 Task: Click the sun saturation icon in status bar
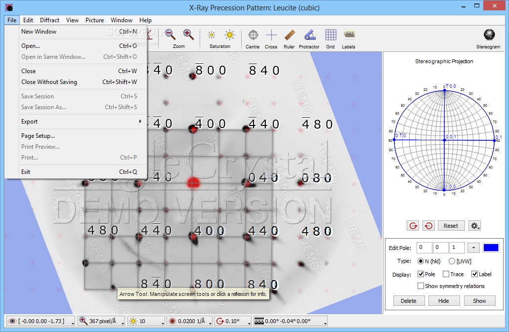pyautogui.click(x=133, y=321)
